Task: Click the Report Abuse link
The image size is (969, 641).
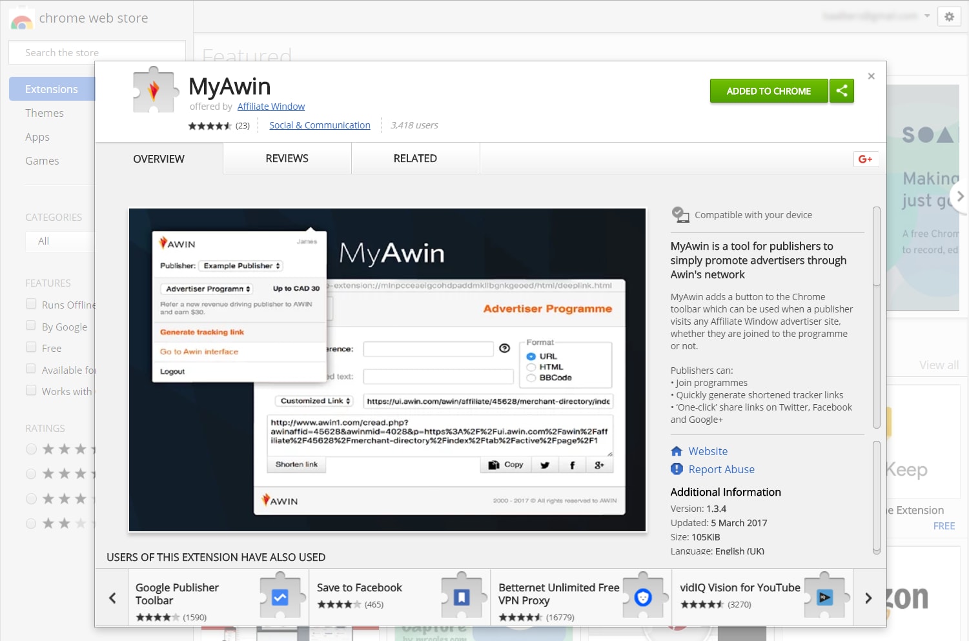Action: coord(721,469)
